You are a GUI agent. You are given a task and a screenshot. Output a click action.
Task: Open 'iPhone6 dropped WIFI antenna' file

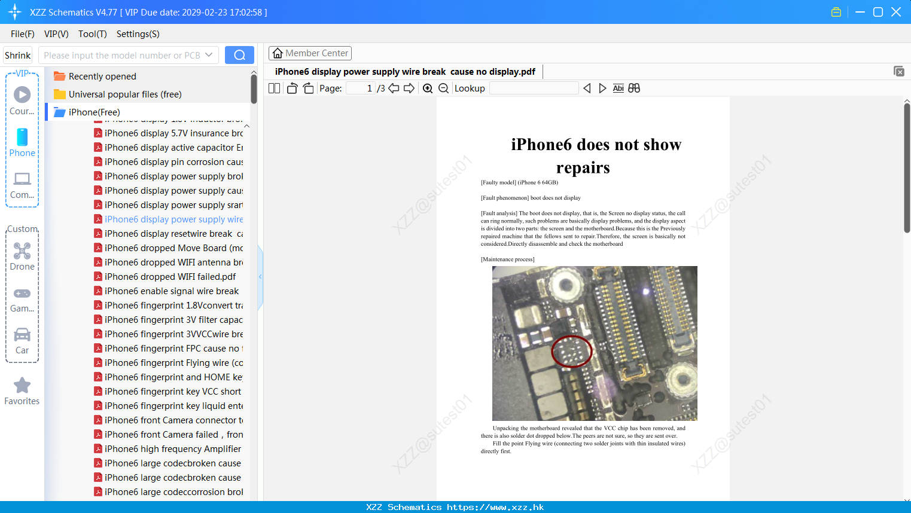tap(169, 262)
